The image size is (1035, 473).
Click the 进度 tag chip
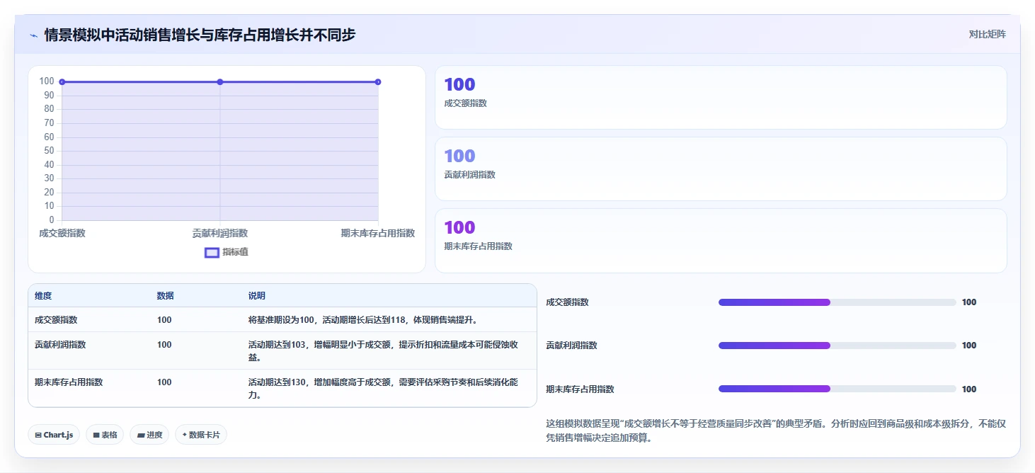click(x=149, y=435)
